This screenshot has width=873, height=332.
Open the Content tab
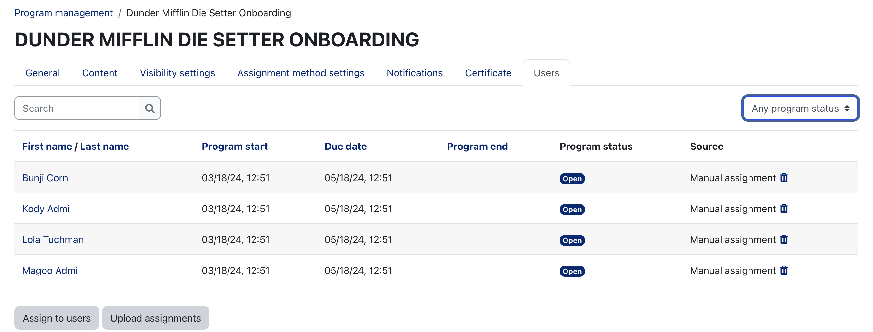(100, 73)
